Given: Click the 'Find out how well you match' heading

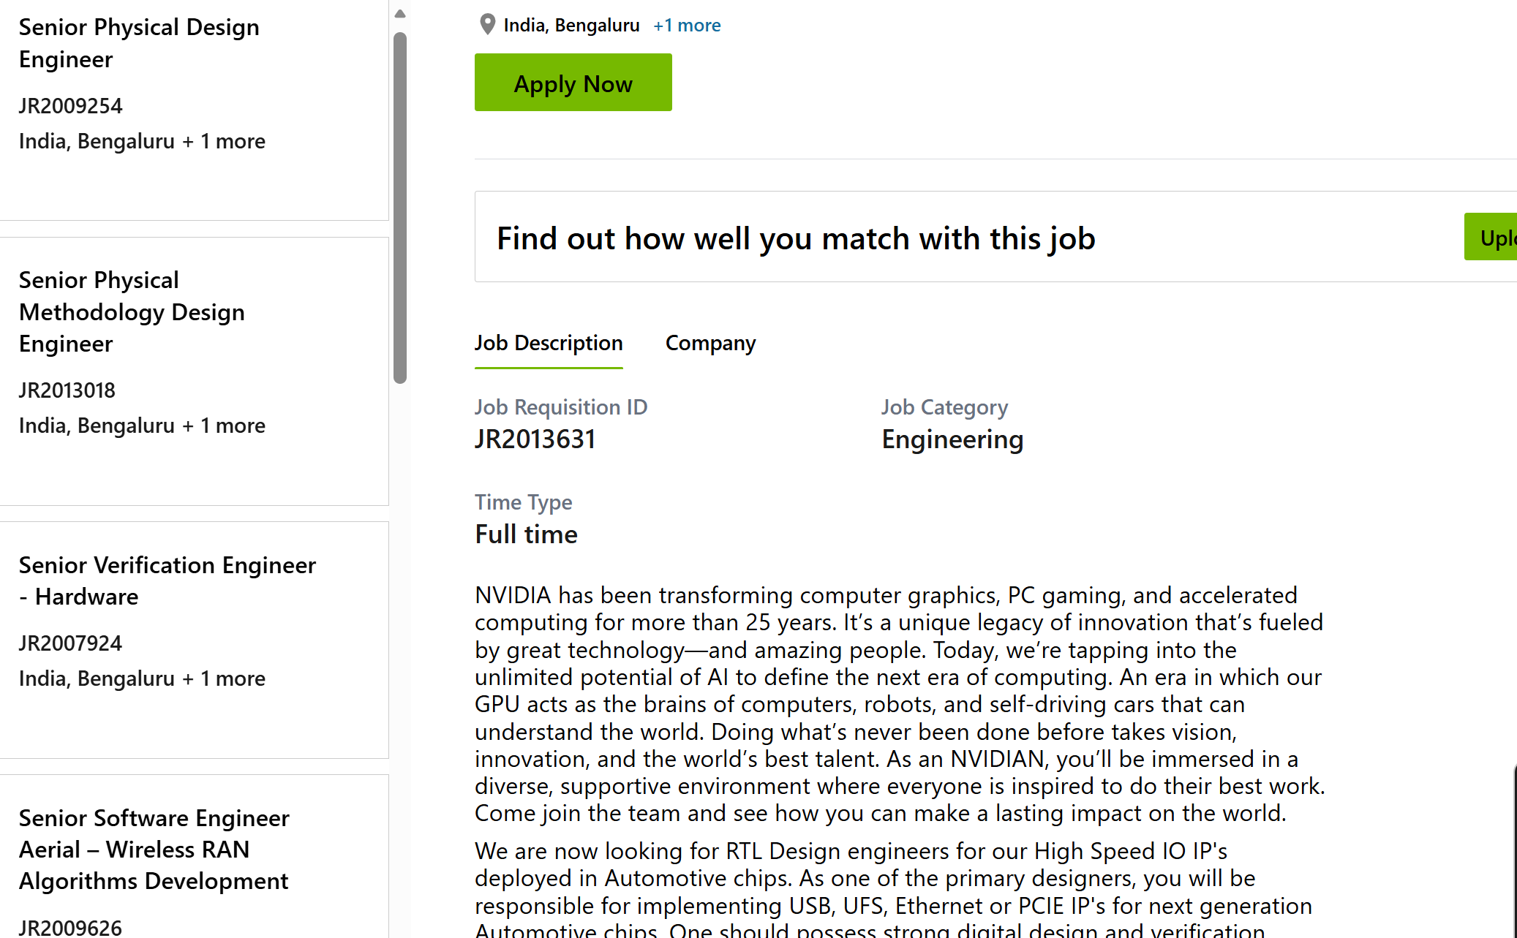Looking at the screenshot, I should point(796,238).
